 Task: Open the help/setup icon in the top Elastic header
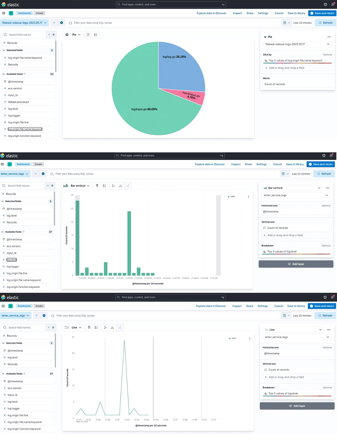pyautogui.click(x=325, y=4)
